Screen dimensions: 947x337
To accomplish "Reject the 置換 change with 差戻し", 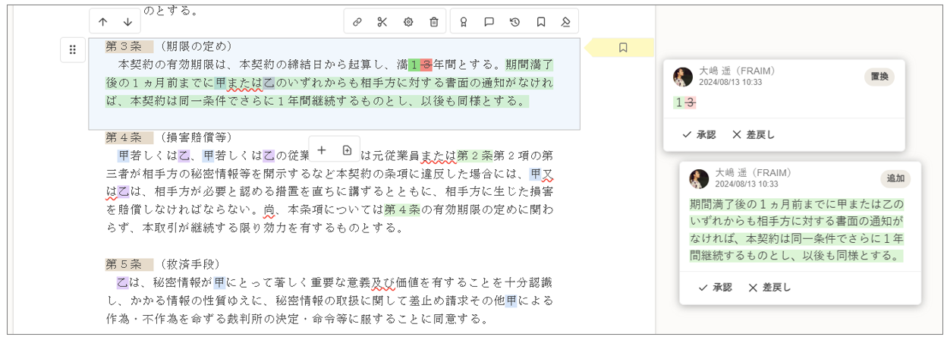I will click(x=754, y=134).
